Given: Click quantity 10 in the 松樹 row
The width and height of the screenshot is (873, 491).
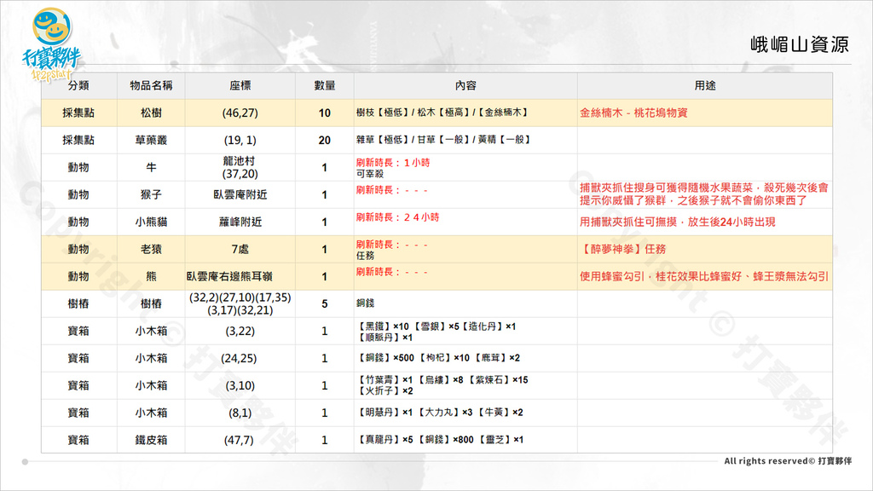Looking at the screenshot, I should pos(325,113).
